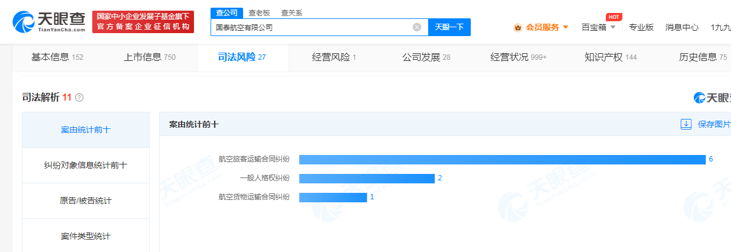
Task: Click the 航空货物运输合同纠纷 bar in the chart
Action: 333,198
